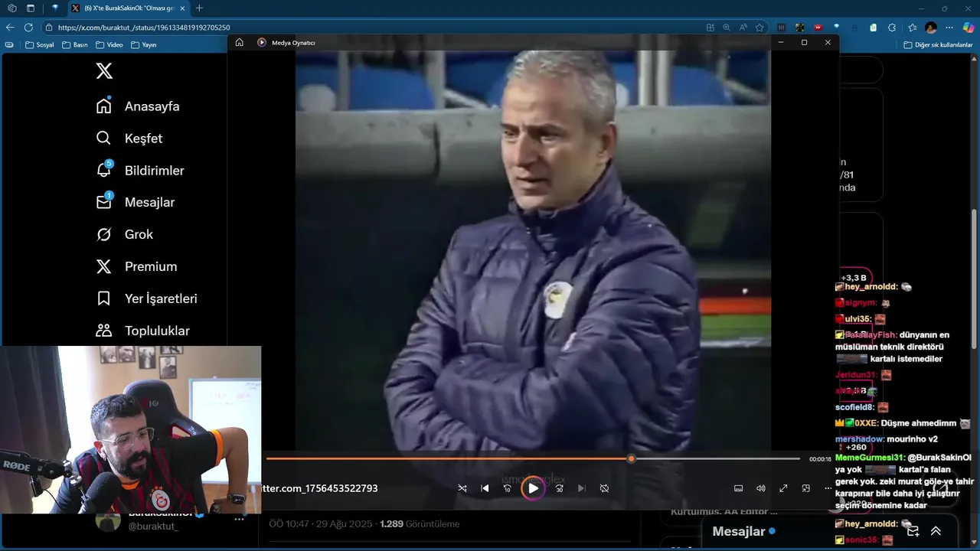Click the Mesajlar drawer title

(739, 531)
